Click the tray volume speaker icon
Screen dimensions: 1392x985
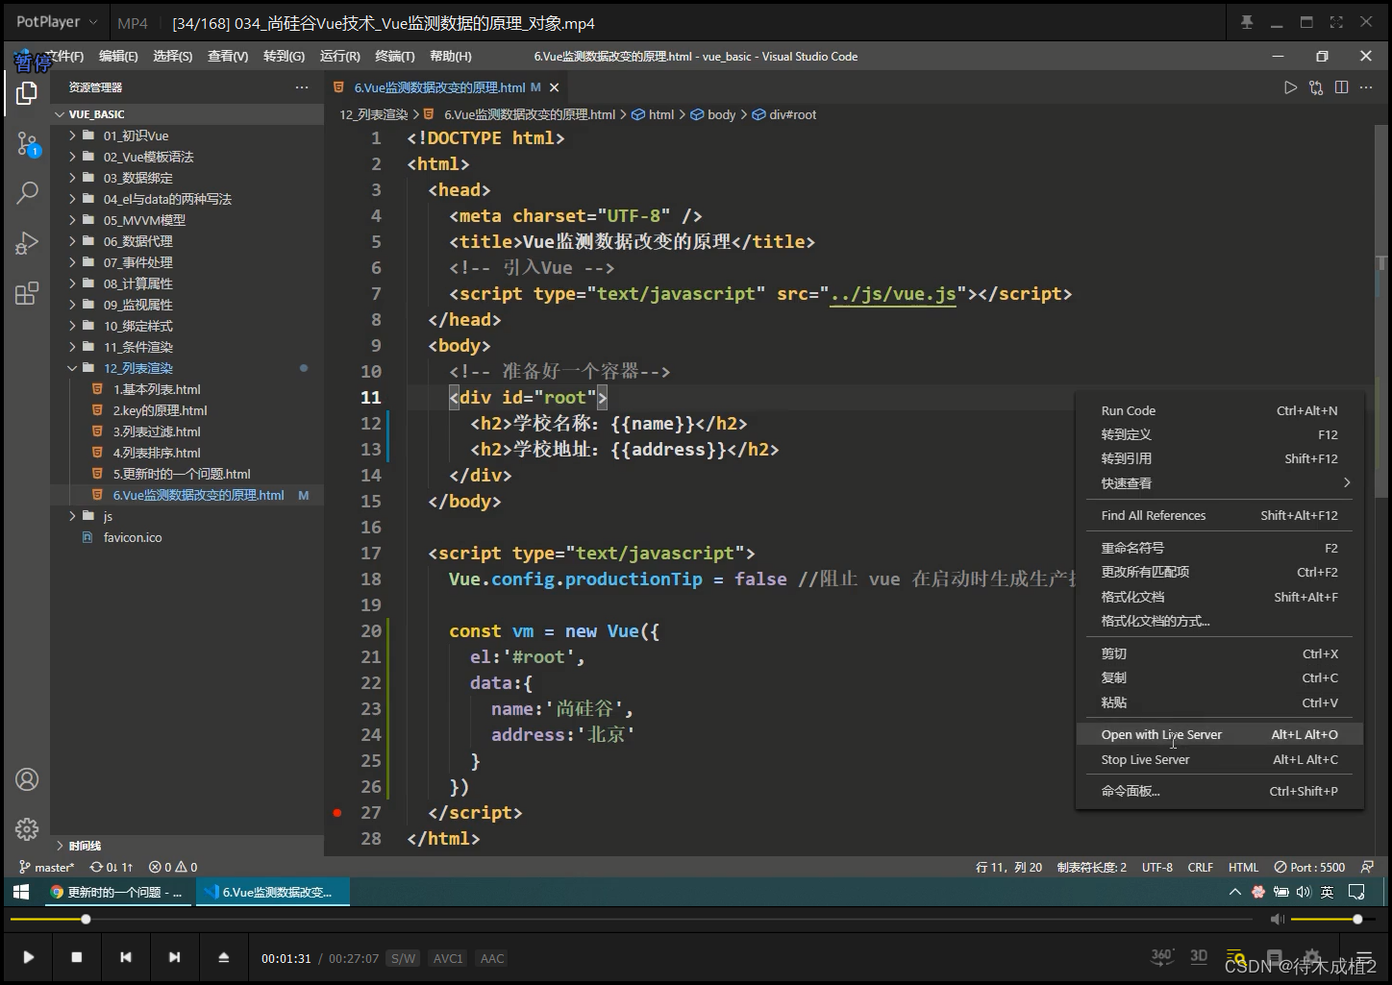click(x=1304, y=892)
